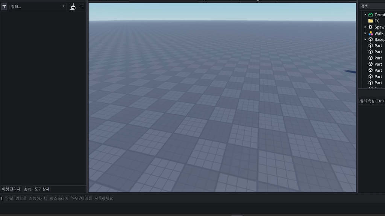The image size is (385, 216).
Task: Click the last visible Part cube icon
Action: click(x=371, y=82)
